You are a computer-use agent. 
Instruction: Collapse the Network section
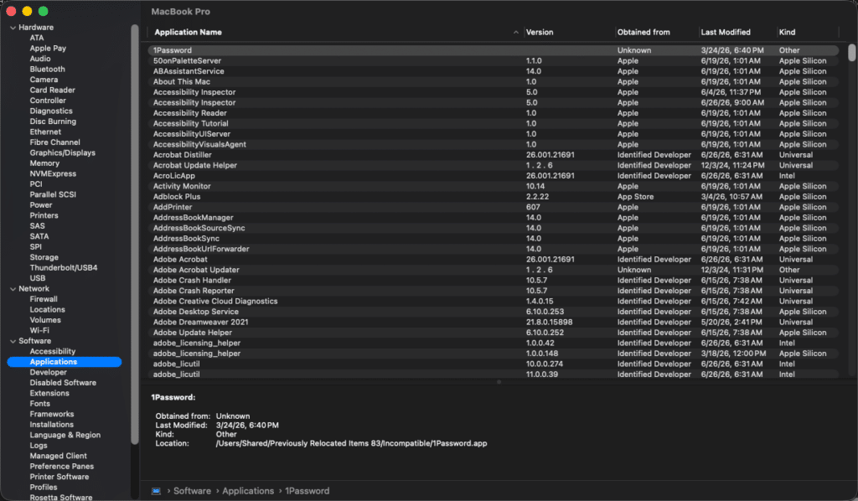[13, 289]
